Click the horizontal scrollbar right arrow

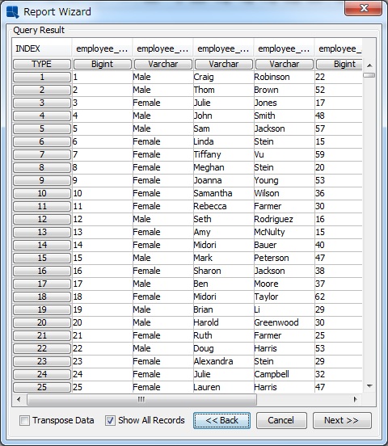(355, 399)
